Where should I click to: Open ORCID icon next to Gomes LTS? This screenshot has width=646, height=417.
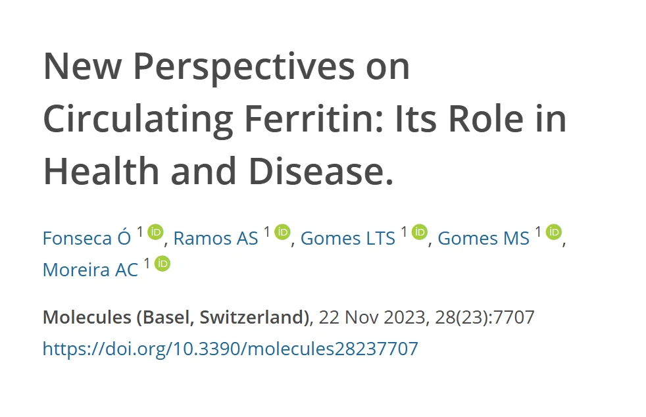(x=420, y=232)
